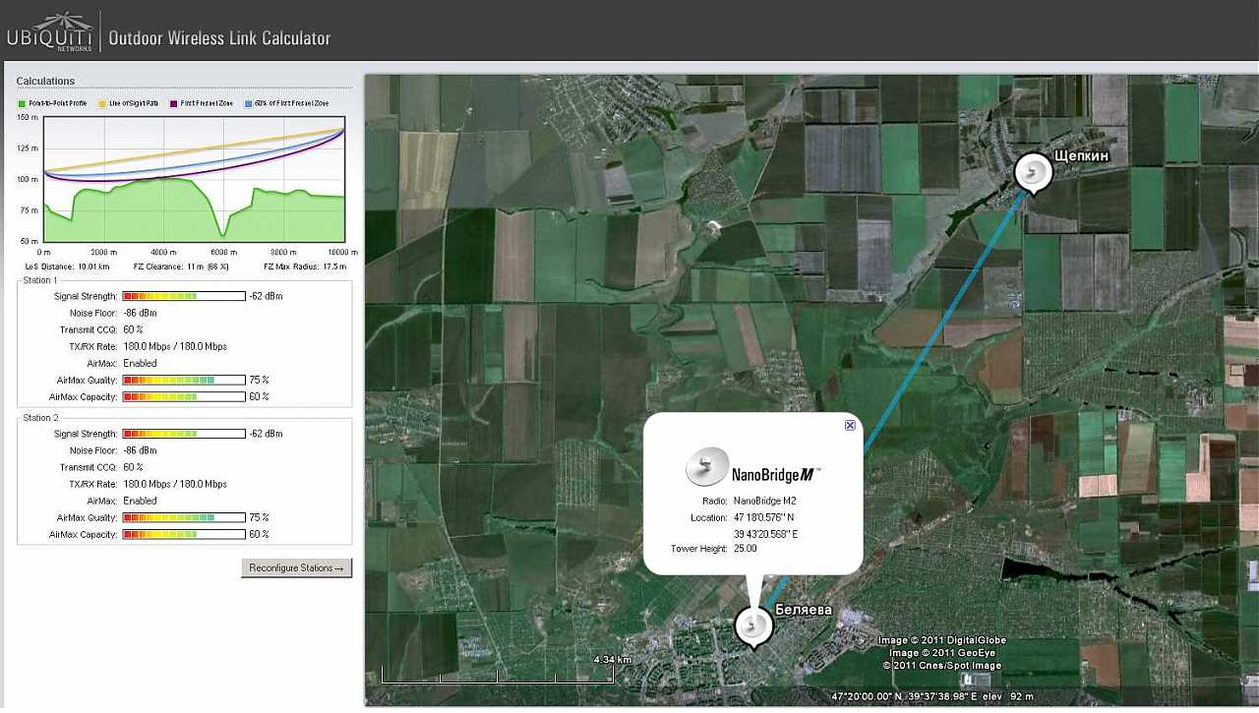Click Station 2 AirMax Capacity bar
This screenshot has height=713, width=1259.
(x=183, y=535)
